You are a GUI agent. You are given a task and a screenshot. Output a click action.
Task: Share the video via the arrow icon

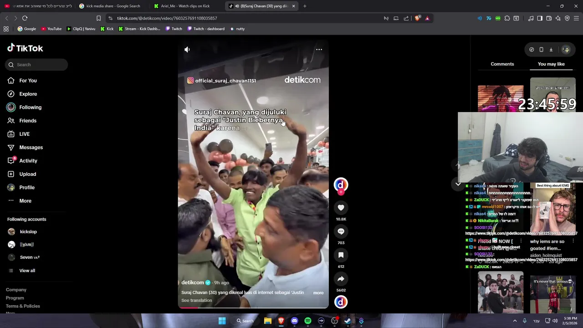click(341, 279)
